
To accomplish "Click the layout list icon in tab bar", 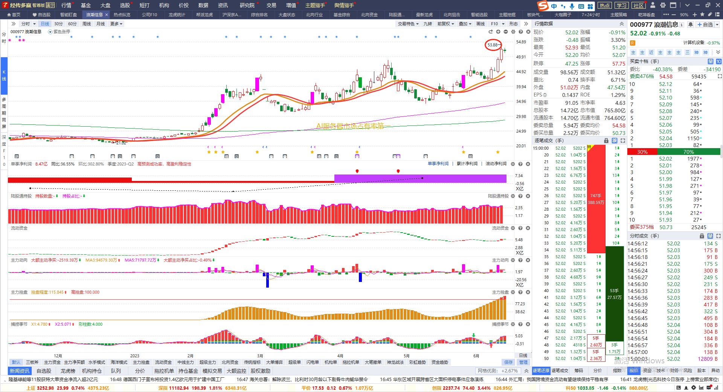I will pyautogui.click(x=718, y=14).
